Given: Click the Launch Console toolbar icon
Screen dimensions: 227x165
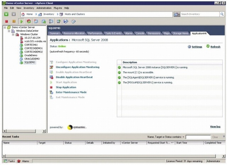Looking at the screenshot, I should 59,21.
